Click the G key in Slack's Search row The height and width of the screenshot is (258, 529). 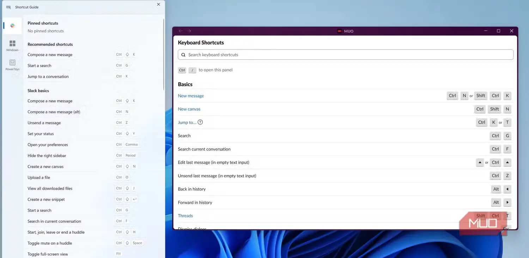[x=507, y=136]
